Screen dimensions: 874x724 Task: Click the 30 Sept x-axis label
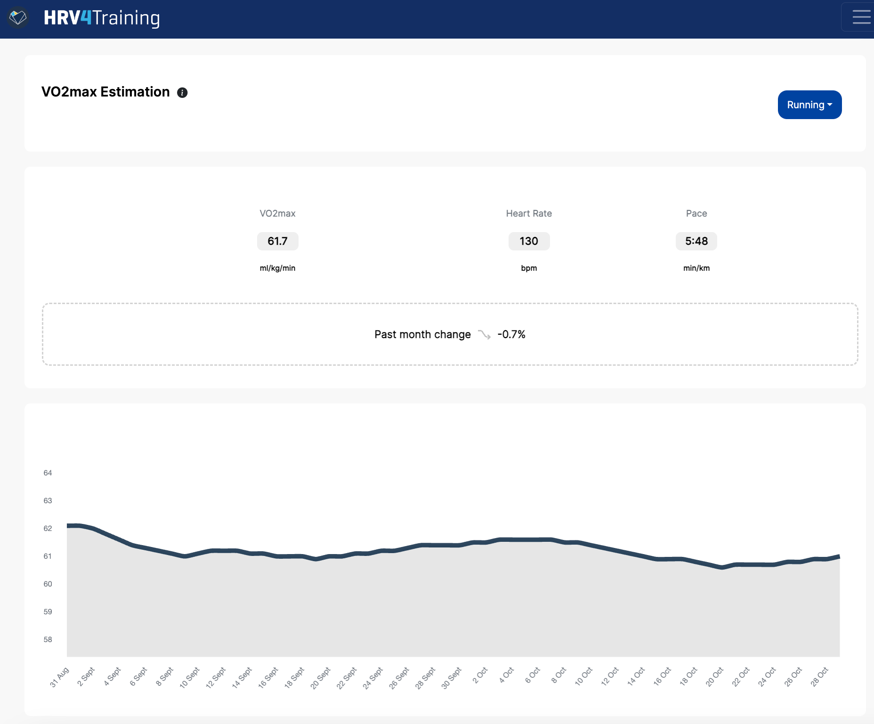452,678
